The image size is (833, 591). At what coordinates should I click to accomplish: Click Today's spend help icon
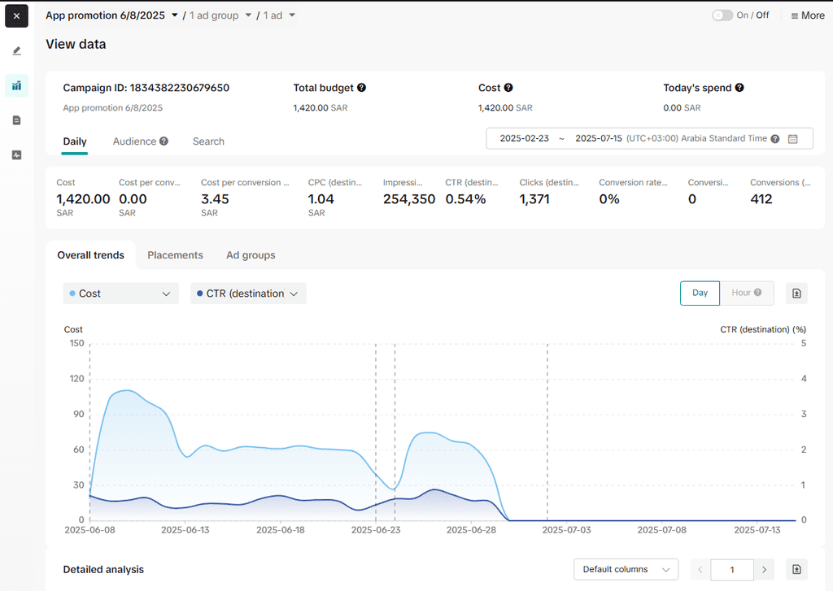(739, 88)
